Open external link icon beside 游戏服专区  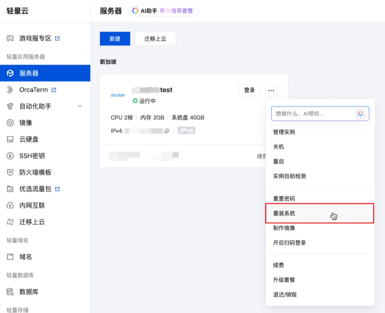pos(57,38)
